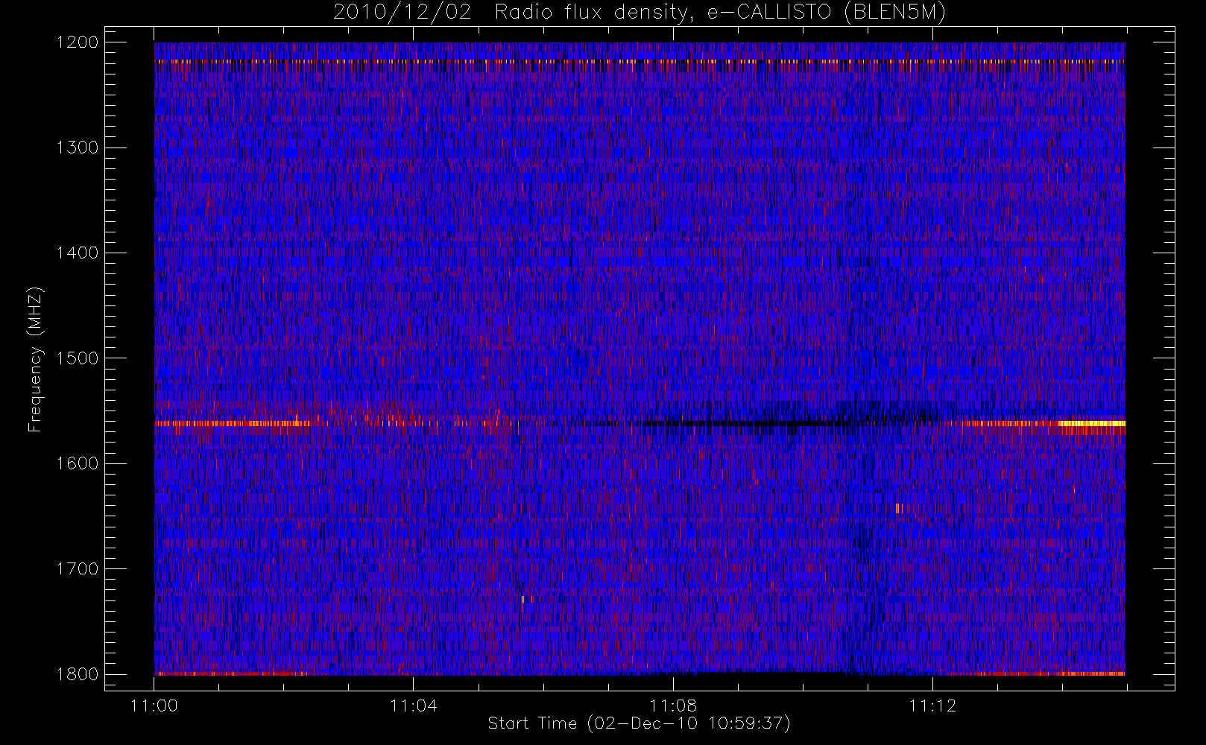1206x745 pixels.
Task: Select the 1400 frequency tick label
Action: click(78, 253)
